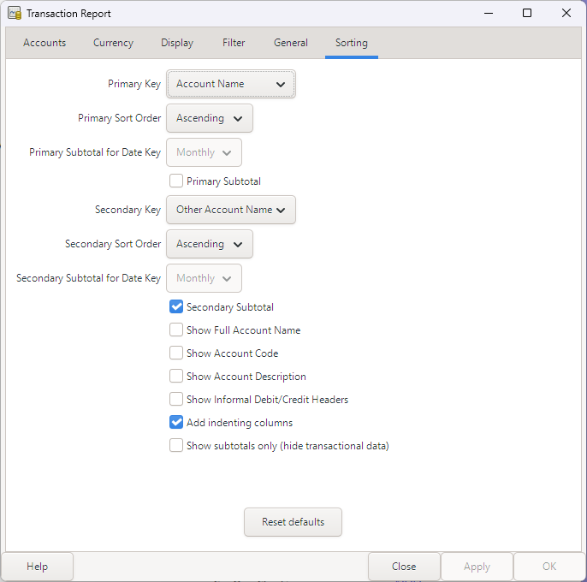Toggle Show Full Account Name
This screenshot has height=582, width=587.
176,330
